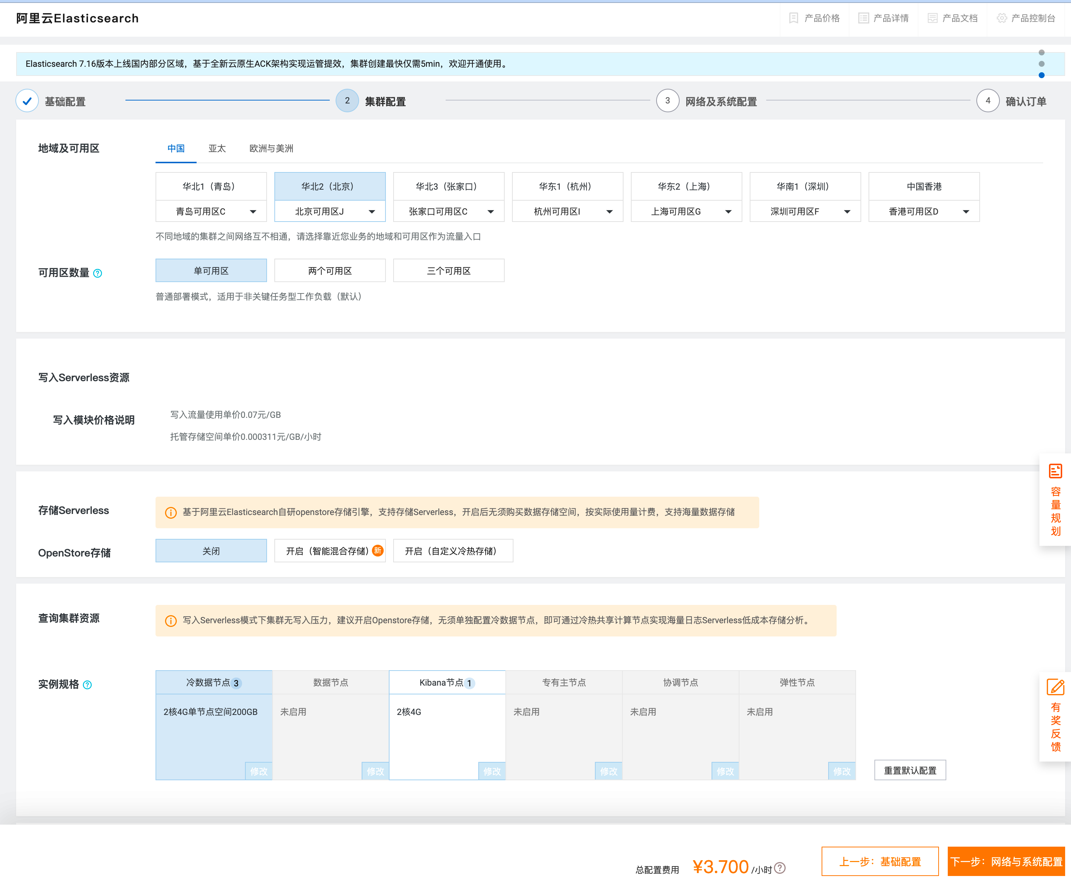Switch to 亚太 region tab

217,149
